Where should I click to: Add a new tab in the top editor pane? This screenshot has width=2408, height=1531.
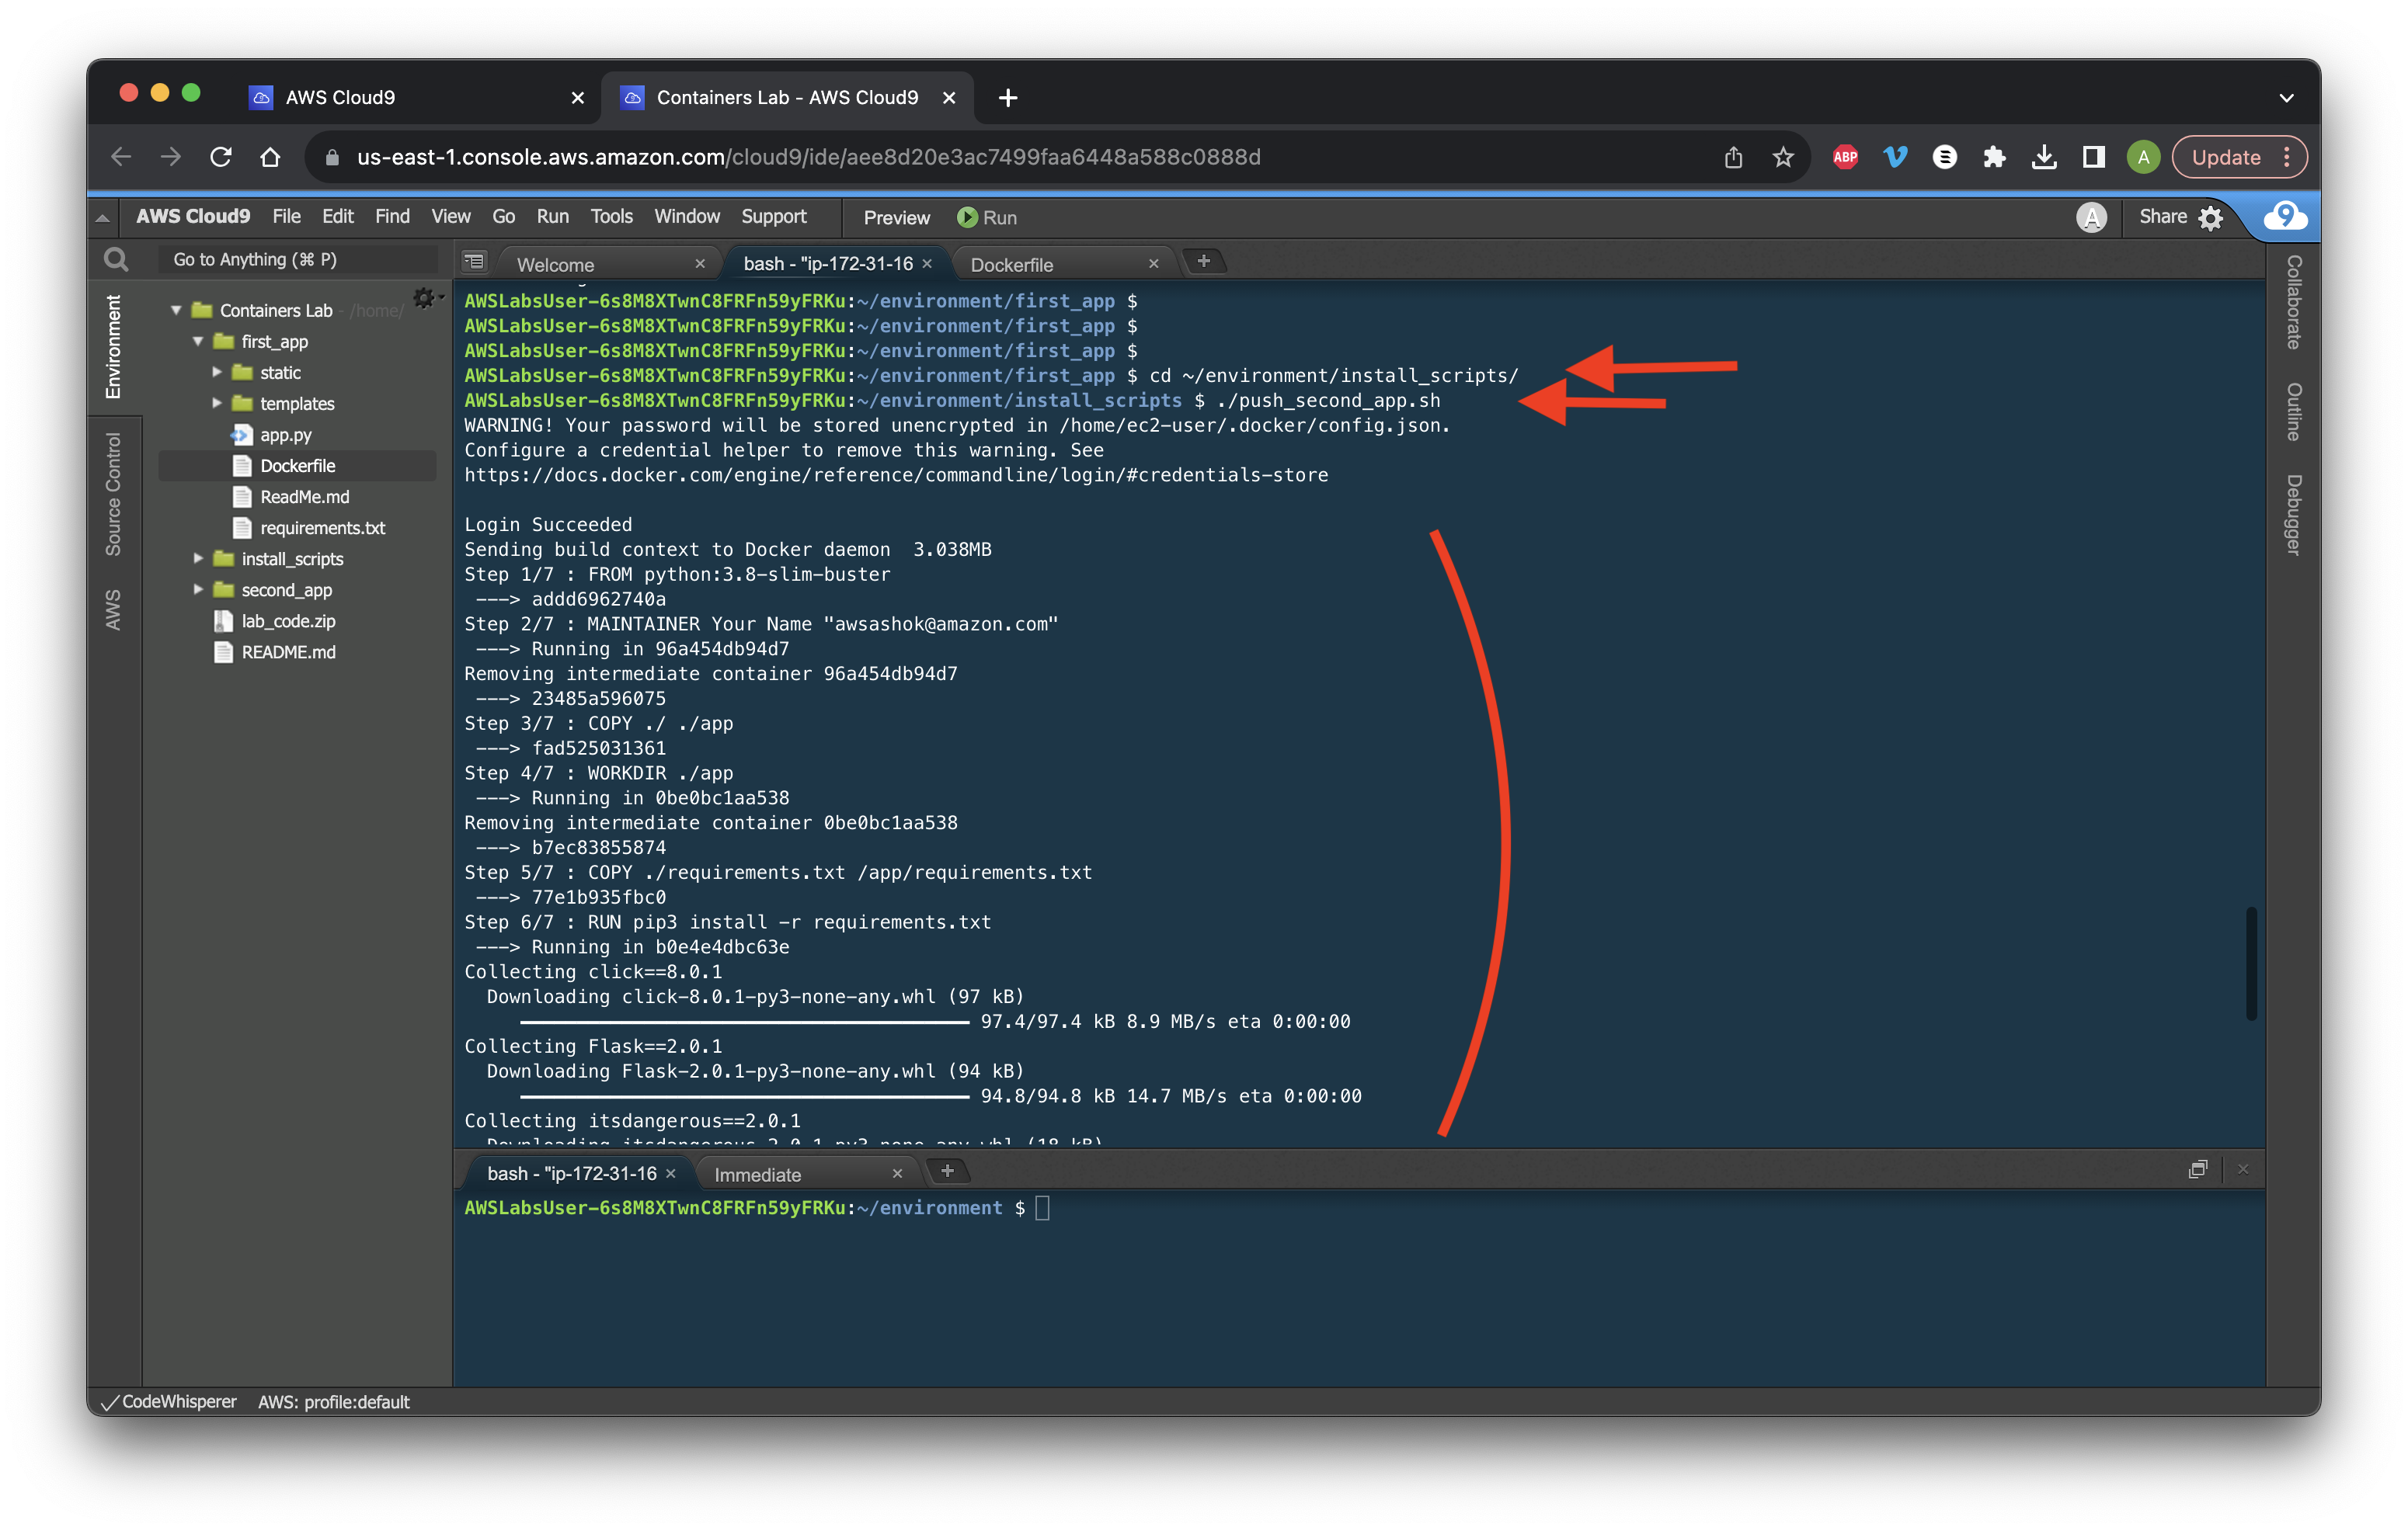click(1204, 262)
